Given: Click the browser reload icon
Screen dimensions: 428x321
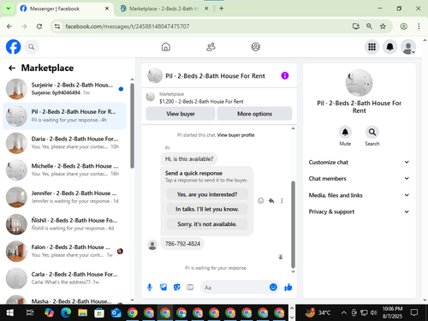Looking at the screenshot, I should pyautogui.click(x=39, y=27).
